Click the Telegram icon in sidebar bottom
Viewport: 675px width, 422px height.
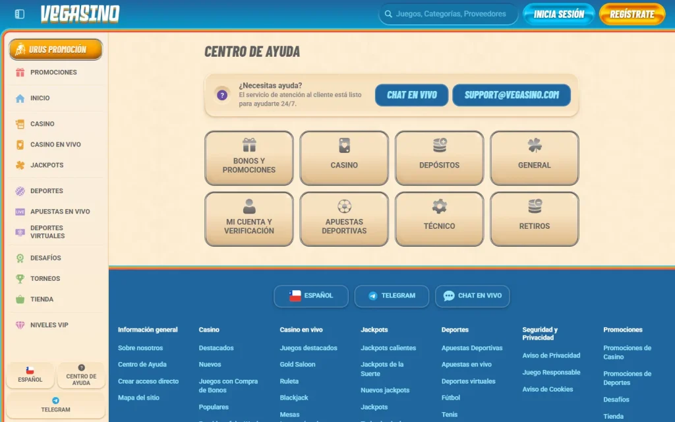tap(55, 400)
